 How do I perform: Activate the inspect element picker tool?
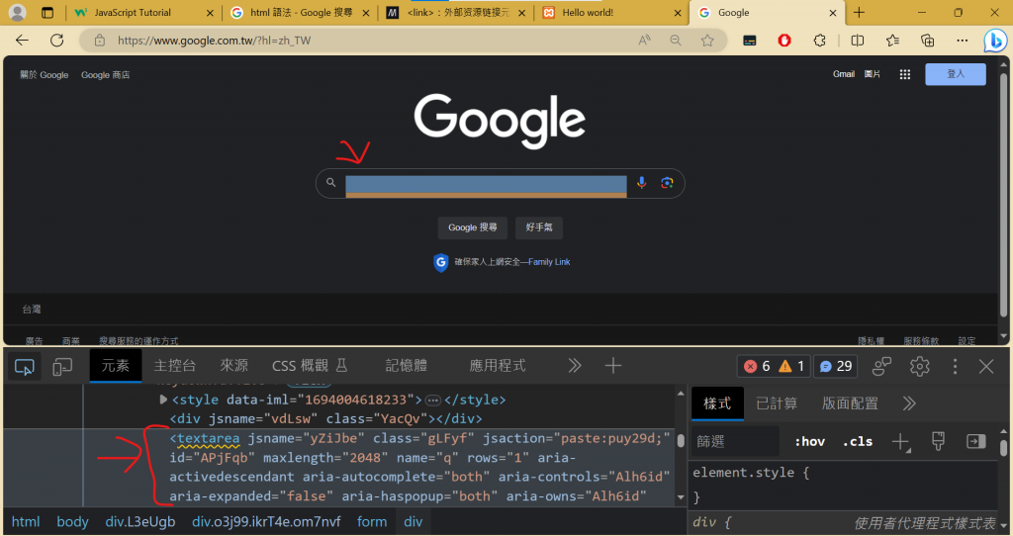pyautogui.click(x=24, y=366)
